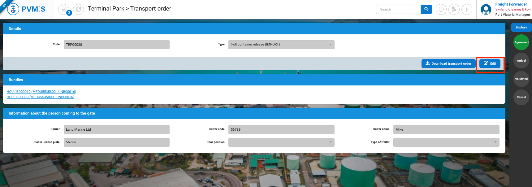This screenshot has height=187, width=532.
Task: Click the Validated status circle
Action: [x=521, y=79]
